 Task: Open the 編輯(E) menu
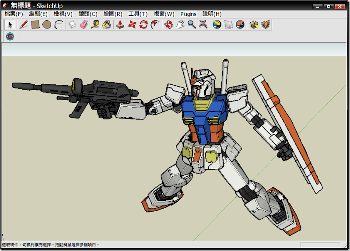click(38, 14)
